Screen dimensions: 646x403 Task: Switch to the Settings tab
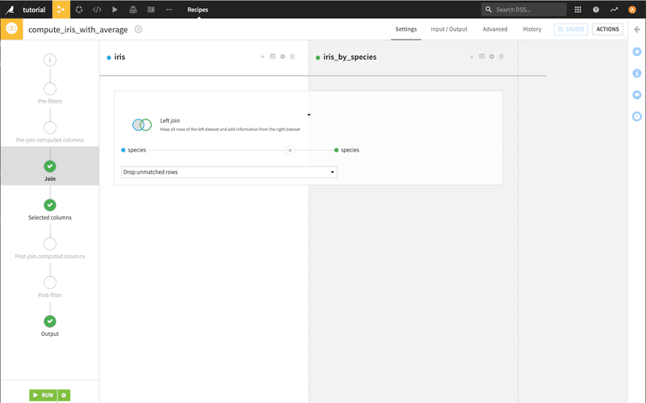pyautogui.click(x=406, y=29)
